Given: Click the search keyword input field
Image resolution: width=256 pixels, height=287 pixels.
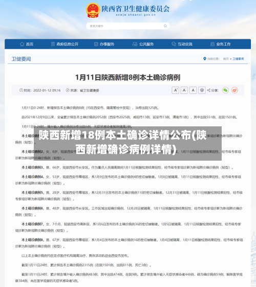Looking at the screenshot, I should coord(124,26).
